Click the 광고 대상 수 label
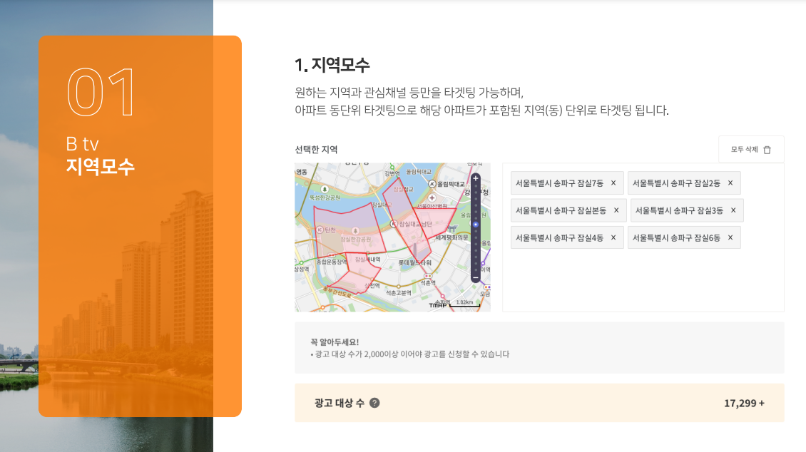806x452 pixels. pos(340,404)
